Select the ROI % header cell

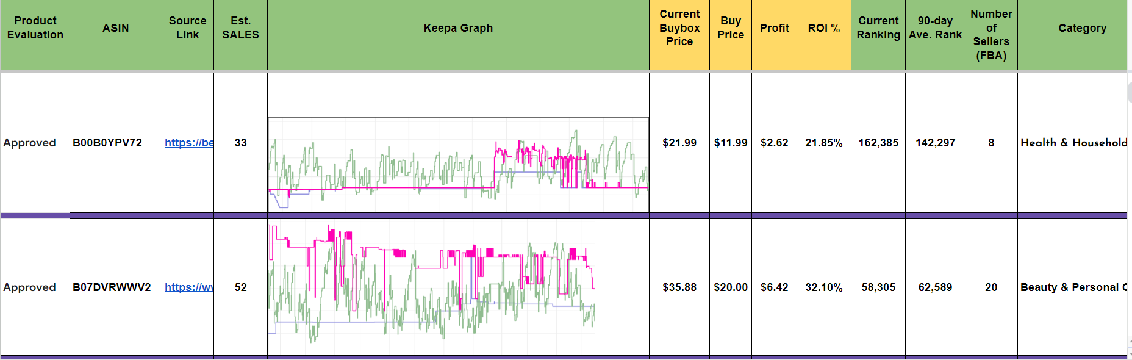pos(823,28)
